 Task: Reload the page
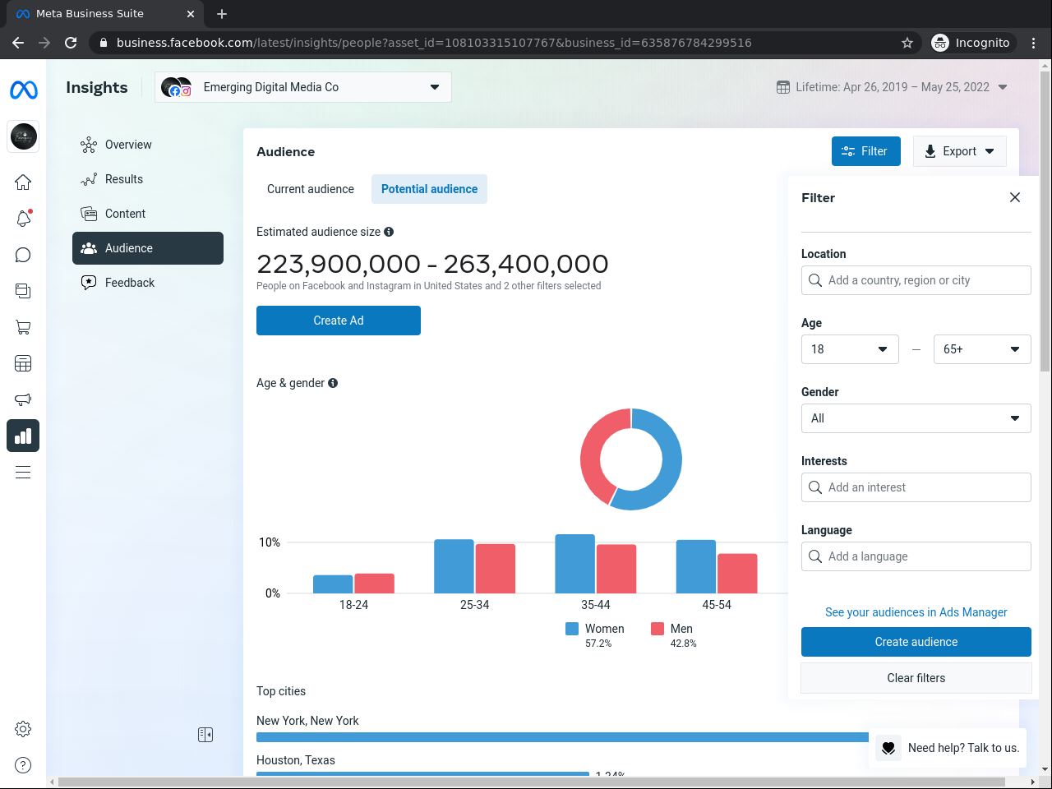tap(71, 43)
